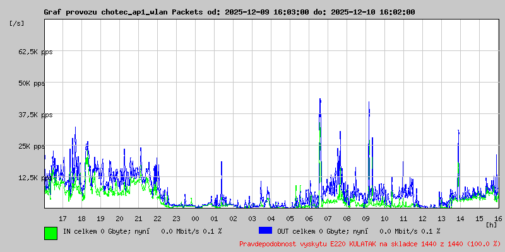The image size is (505, 252).
Task: Select the '62,5K pps' axis label
Action: coord(35,52)
